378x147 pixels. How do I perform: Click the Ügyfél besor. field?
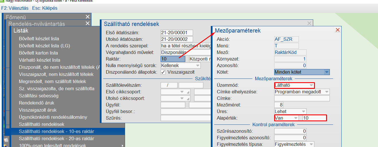click(186, 111)
